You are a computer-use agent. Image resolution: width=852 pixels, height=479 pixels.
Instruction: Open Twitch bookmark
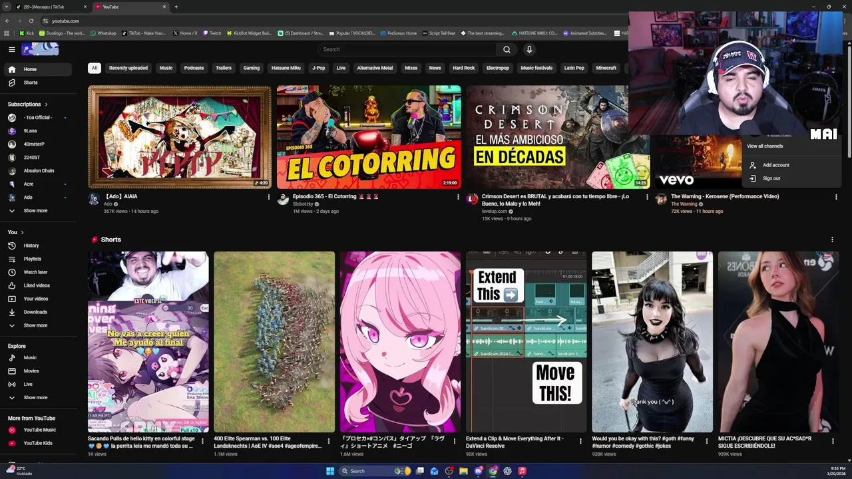(x=212, y=33)
